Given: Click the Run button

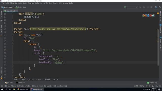Looking at the screenshot, I should pyautogui.click(x=140, y=7).
